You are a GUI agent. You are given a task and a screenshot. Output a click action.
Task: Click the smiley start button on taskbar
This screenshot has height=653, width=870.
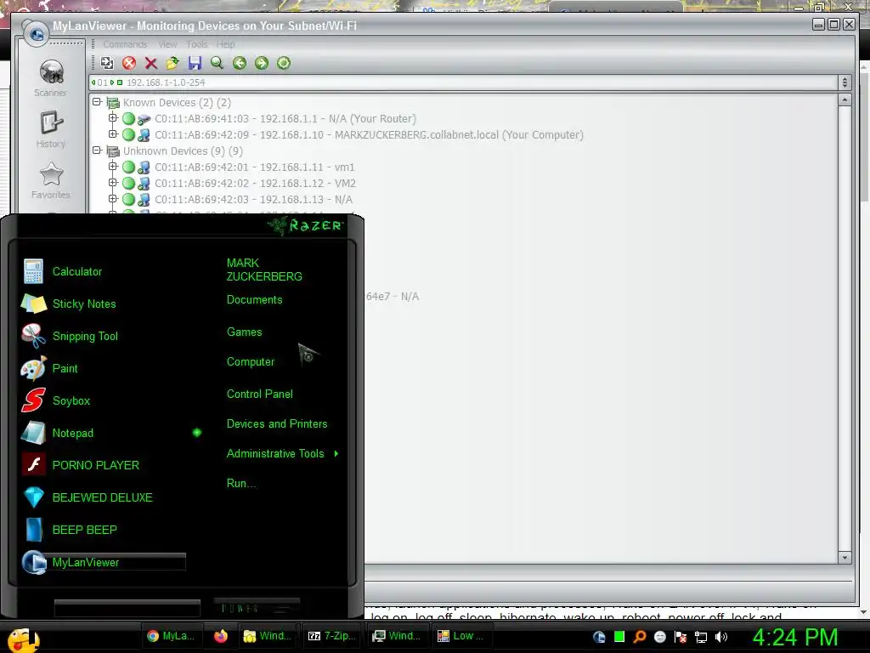tap(22, 639)
